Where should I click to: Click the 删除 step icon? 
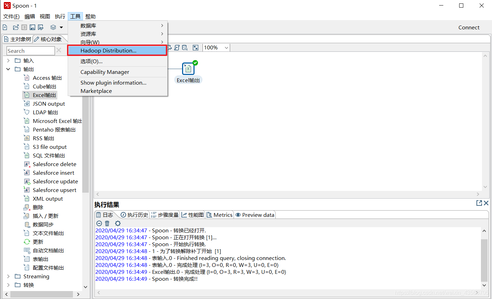(x=27, y=207)
